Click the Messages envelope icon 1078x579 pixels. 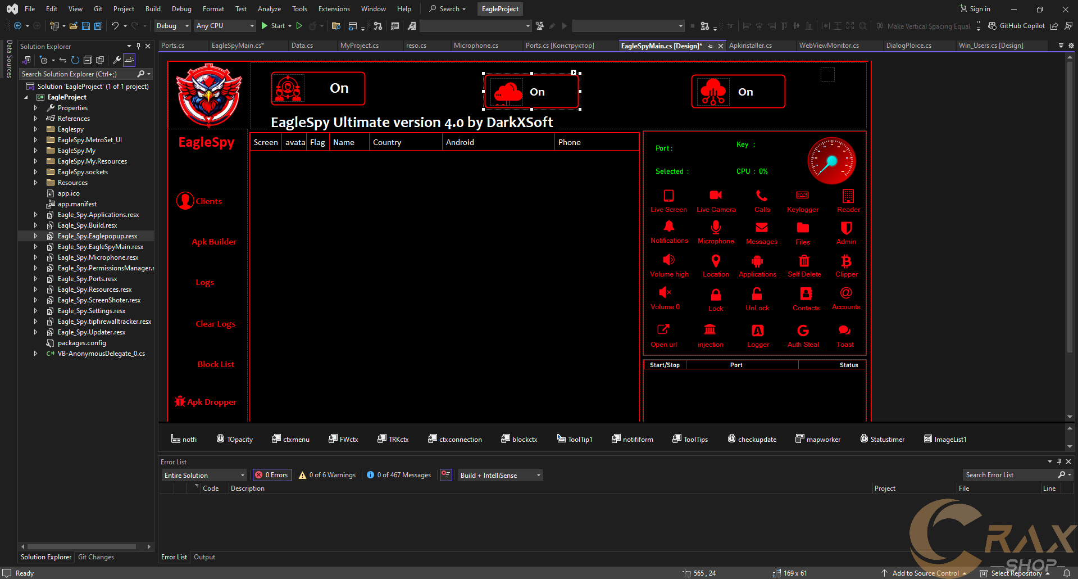[x=762, y=228]
